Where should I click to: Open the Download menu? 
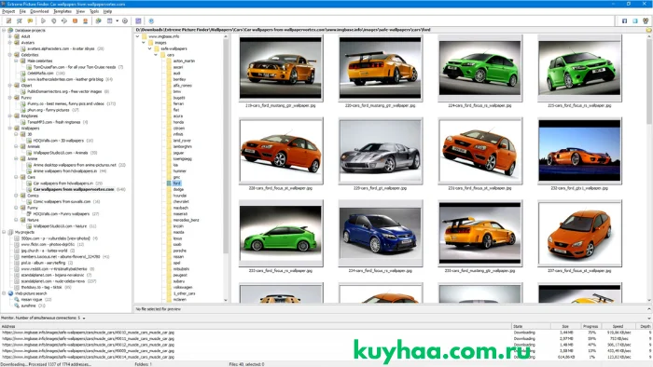point(39,11)
